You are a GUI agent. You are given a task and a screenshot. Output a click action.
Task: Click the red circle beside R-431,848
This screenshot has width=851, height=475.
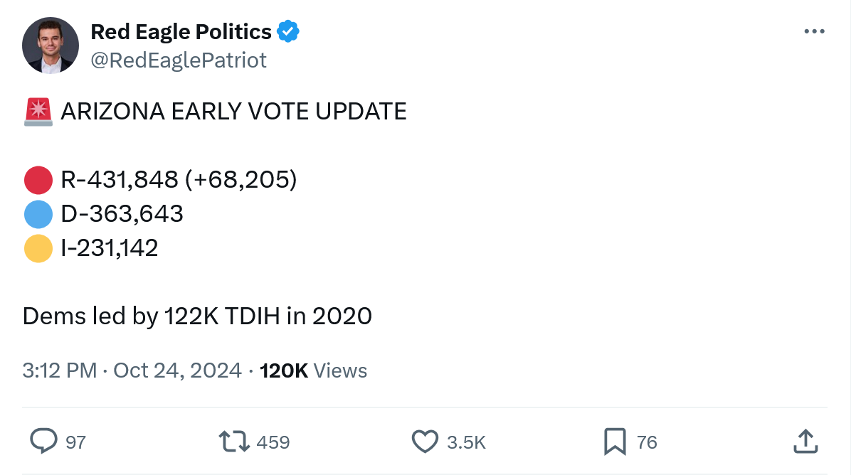(x=38, y=180)
